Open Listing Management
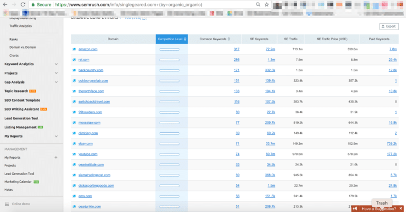This screenshot has width=406, height=212. [x=21, y=127]
